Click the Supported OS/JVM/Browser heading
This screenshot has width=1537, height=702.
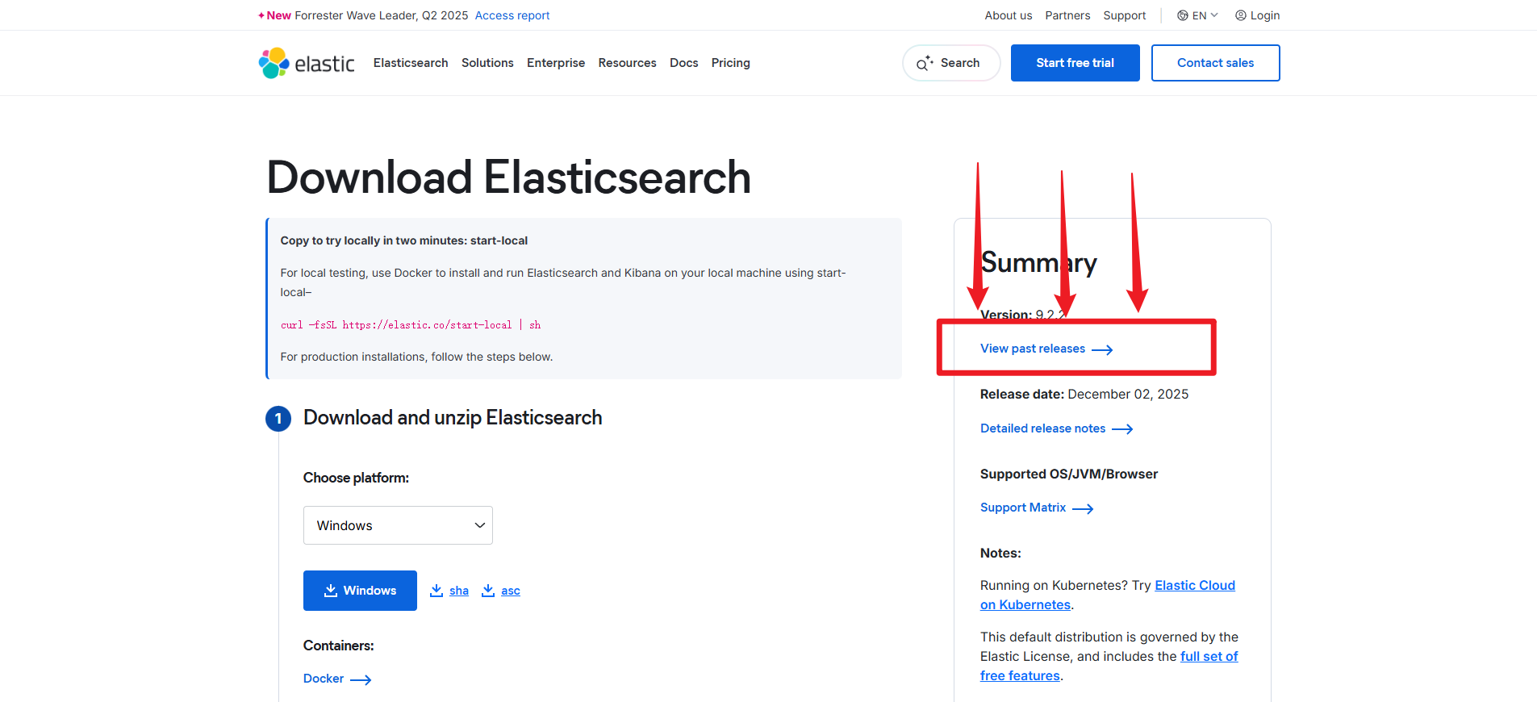tap(1069, 474)
